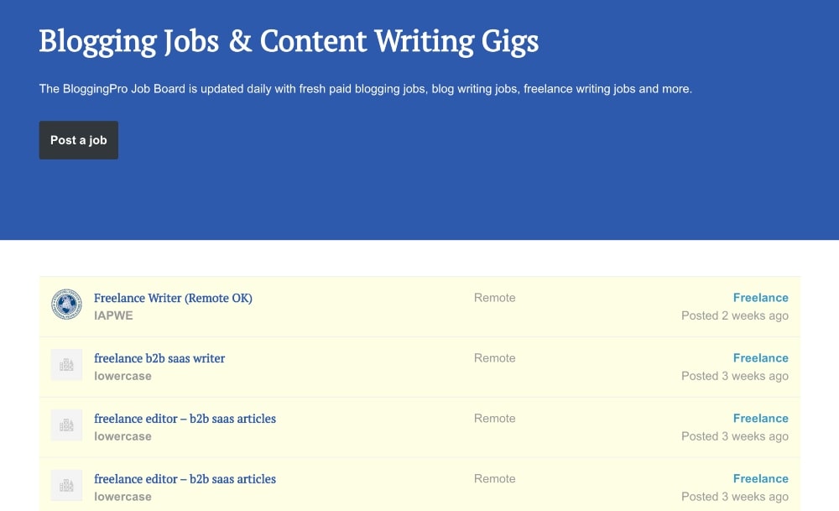
Task: Click the 'Blogging Jobs & Content Writing Gigs' heading
Action: pos(288,40)
